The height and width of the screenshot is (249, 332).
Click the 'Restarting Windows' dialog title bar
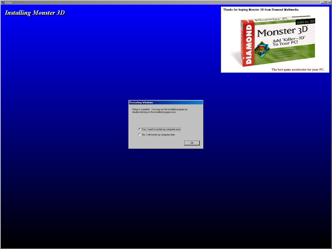[x=166, y=102]
